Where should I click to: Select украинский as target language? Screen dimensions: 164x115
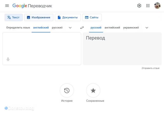131,28
